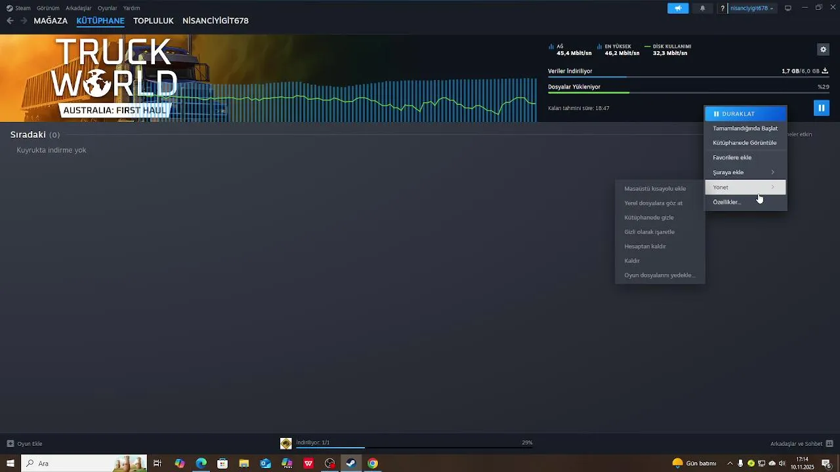The height and width of the screenshot is (472, 840).
Task: Click the volume speaker tray icon
Action: (x=782, y=463)
